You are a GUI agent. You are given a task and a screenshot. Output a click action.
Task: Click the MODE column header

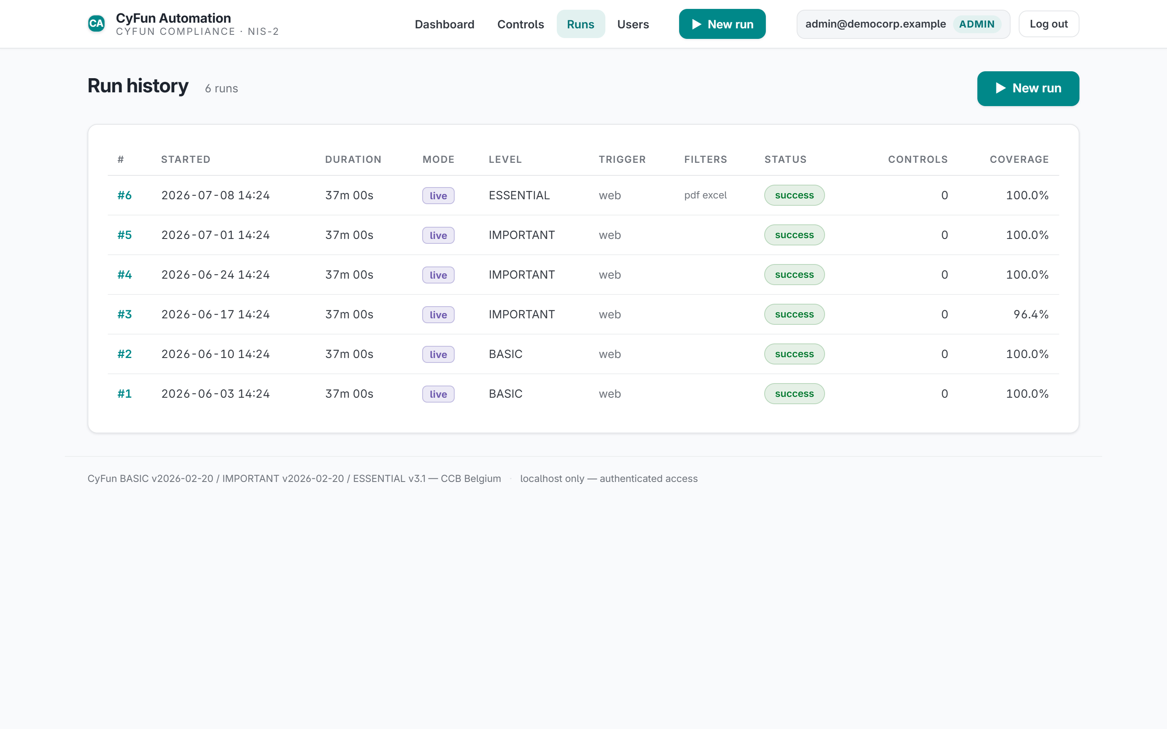(x=438, y=160)
